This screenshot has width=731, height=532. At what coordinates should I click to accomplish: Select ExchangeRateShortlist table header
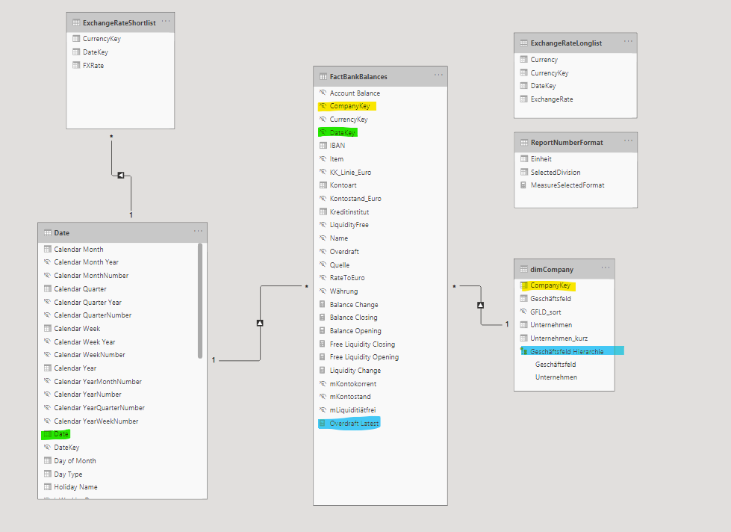pos(120,22)
